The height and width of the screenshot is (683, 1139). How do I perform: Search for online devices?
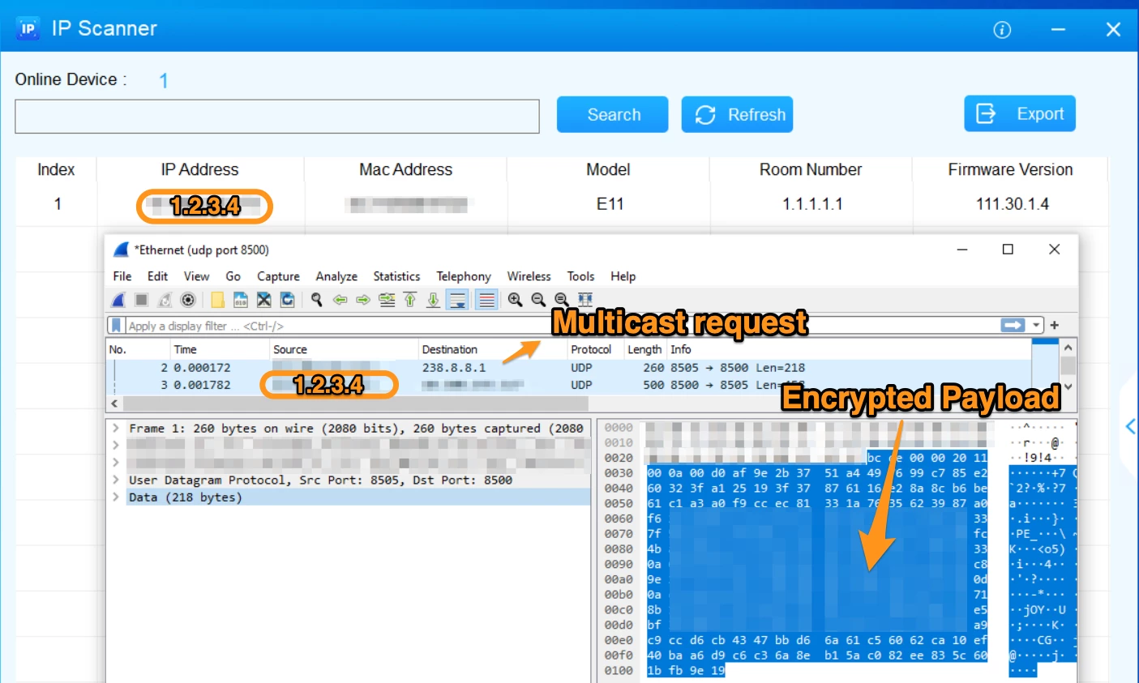[611, 114]
